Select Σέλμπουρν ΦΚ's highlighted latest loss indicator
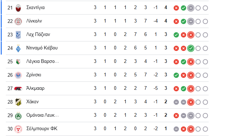Viewport: 229px width, 136px height. click(x=190, y=129)
